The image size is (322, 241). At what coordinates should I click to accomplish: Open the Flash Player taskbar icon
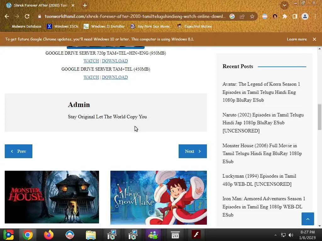(x=196, y=235)
